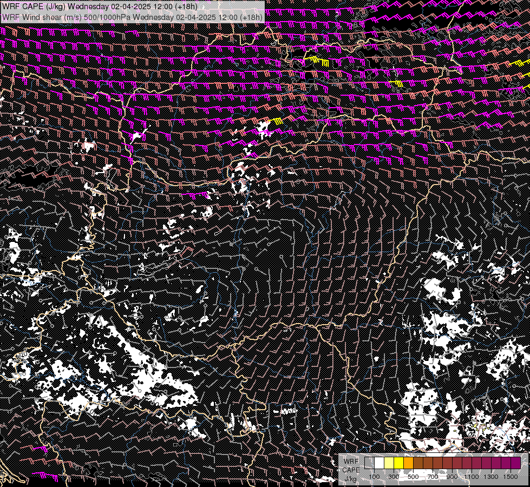Select the bright yellow CAPE legend swatch
This screenshot has height=487, width=530.
tap(399, 463)
